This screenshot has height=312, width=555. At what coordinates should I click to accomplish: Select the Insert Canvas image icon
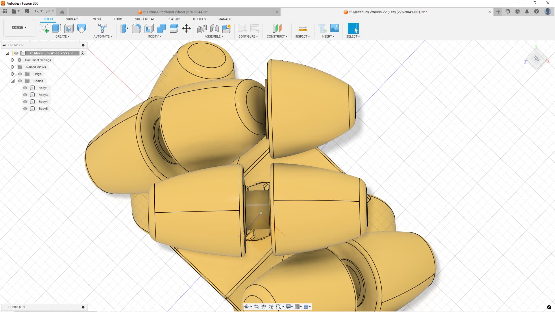(x=334, y=28)
